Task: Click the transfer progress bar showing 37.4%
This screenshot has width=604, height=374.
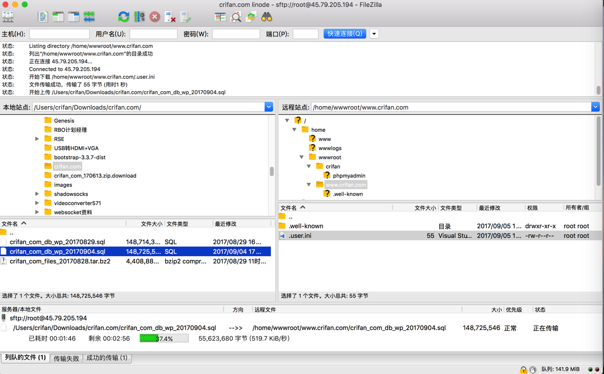Action: point(164,339)
